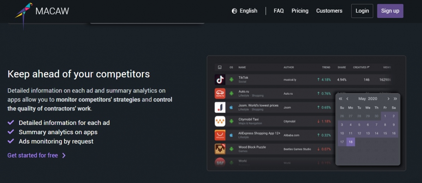Click the Apple OS icon beside Joom
The width and height of the screenshot is (422, 183).
[231, 107]
